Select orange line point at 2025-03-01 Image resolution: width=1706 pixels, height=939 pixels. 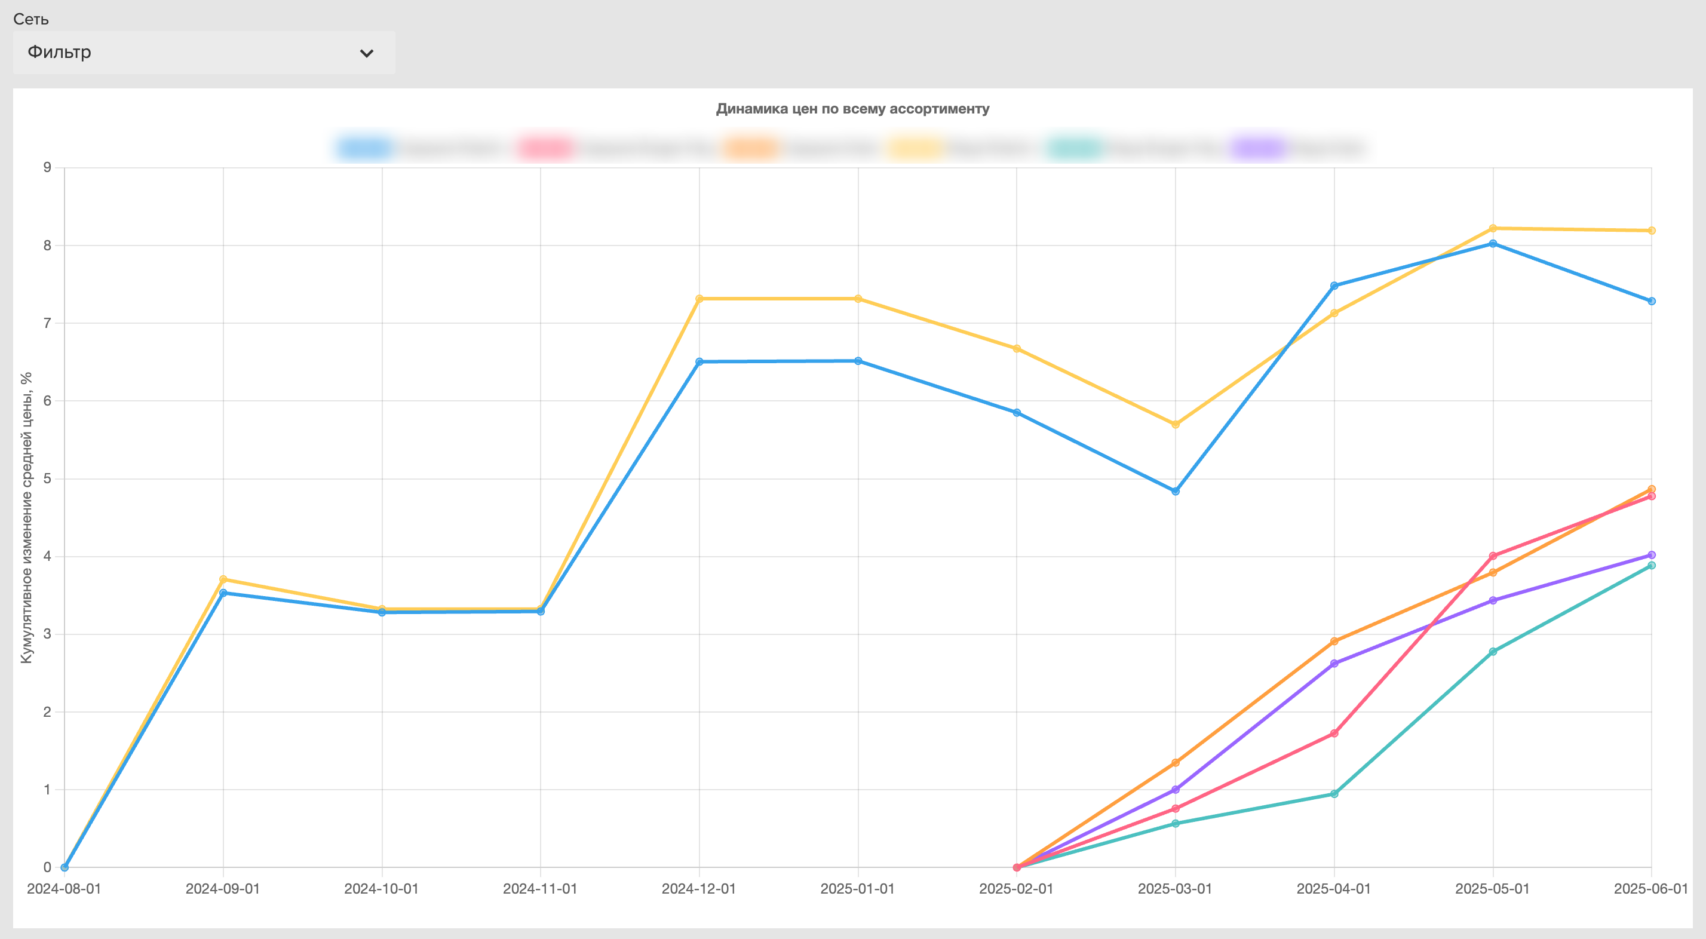(1176, 763)
